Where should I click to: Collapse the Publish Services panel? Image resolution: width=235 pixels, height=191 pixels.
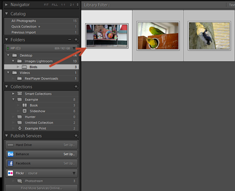(6, 136)
